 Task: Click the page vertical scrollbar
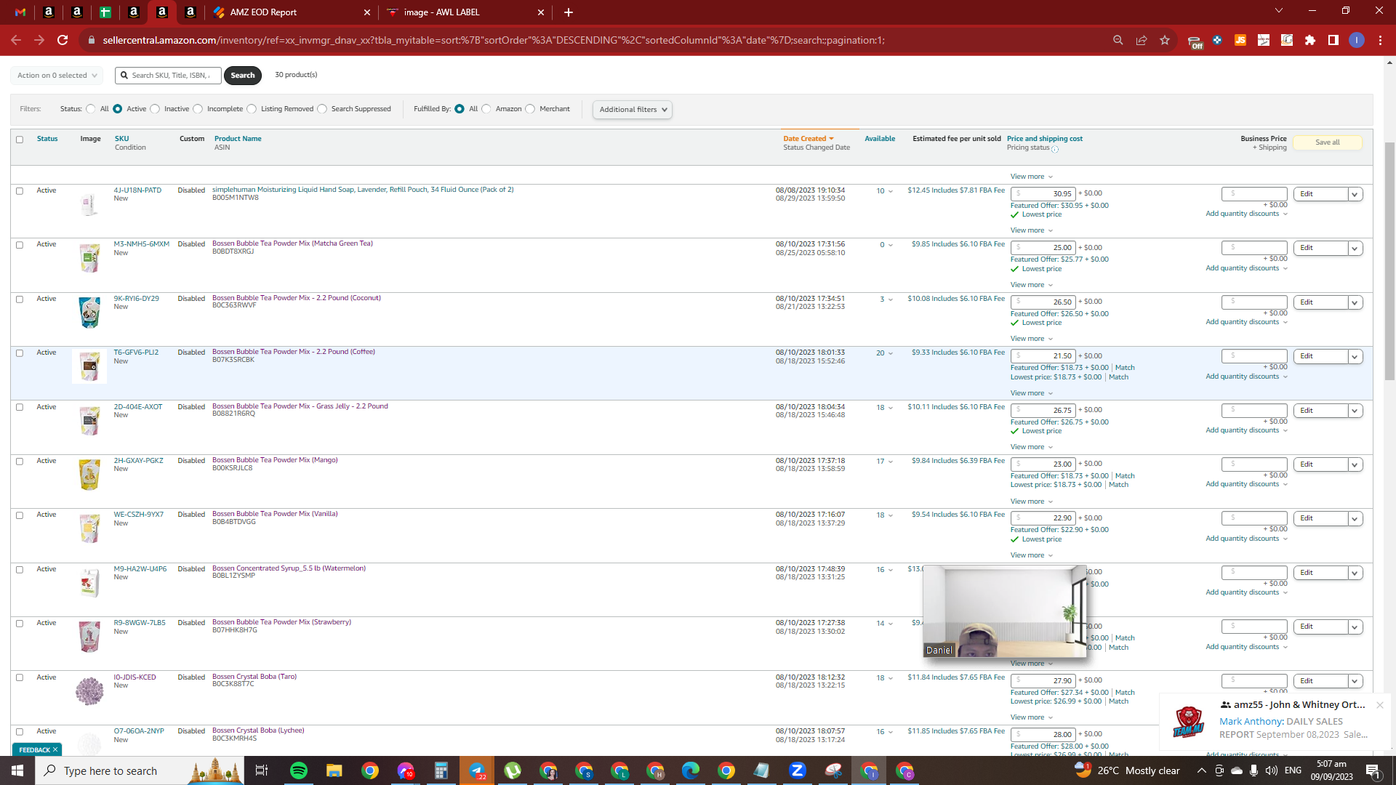tap(1390, 262)
